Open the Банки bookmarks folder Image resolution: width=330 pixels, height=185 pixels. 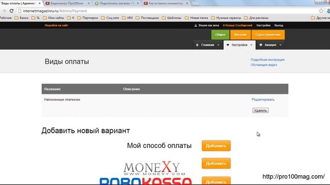pyautogui.click(x=22, y=18)
